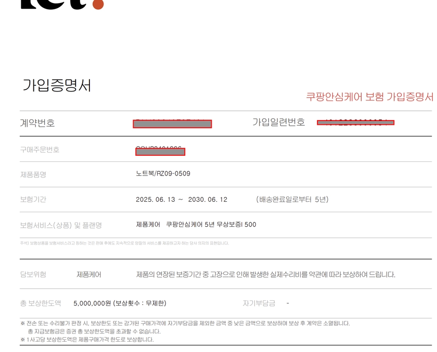Viewport: 437px width, 352px height.
Task: Click the '가입증명서' heading
Action: pos(56,85)
